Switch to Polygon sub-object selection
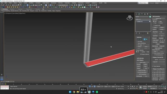Image resolution: width=167 pixels, height=94 pixels. 145,39
